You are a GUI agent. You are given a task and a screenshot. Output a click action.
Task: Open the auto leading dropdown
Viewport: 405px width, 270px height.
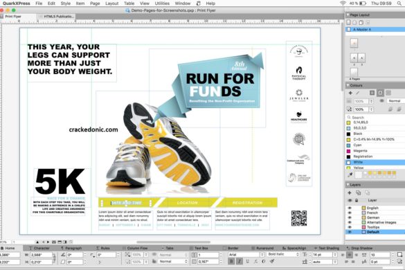tap(335, 262)
